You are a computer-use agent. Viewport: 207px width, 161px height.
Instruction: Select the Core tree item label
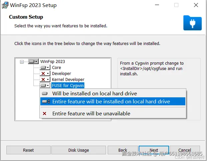tap(57, 68)
